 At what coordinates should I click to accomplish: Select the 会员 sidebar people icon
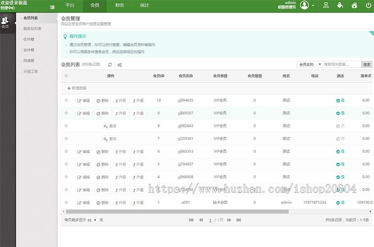(5, 22)
